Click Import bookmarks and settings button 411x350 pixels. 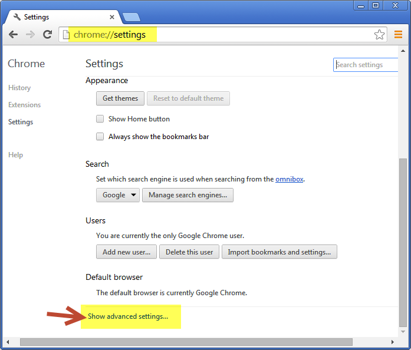pos(280,252)
